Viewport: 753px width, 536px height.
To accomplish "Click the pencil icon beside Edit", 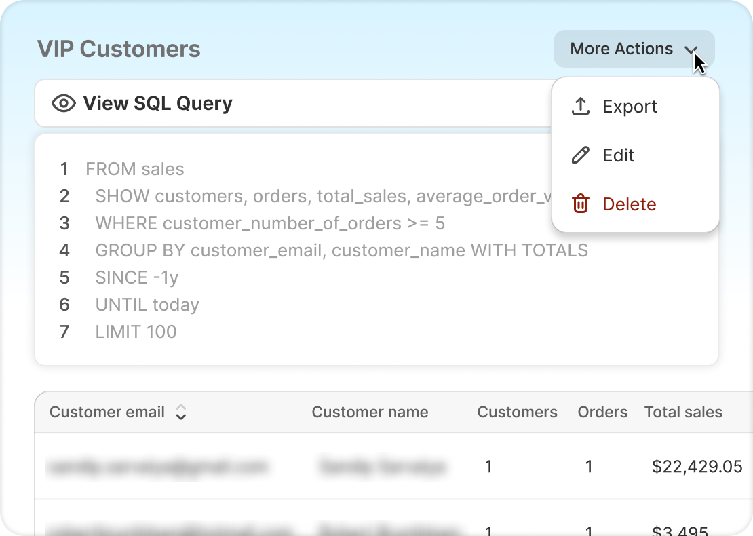I will [x=581, y=155].
